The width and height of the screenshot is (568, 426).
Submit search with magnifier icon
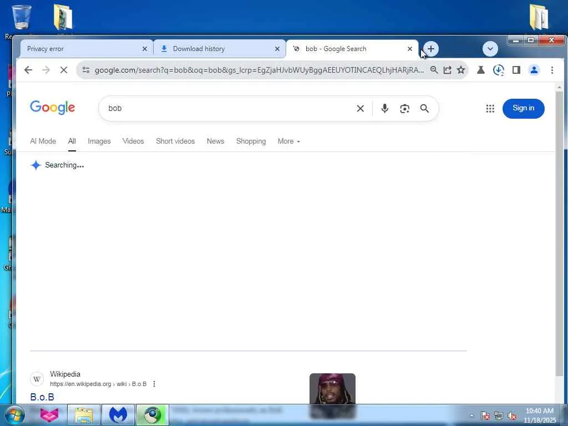click(424, 108)
